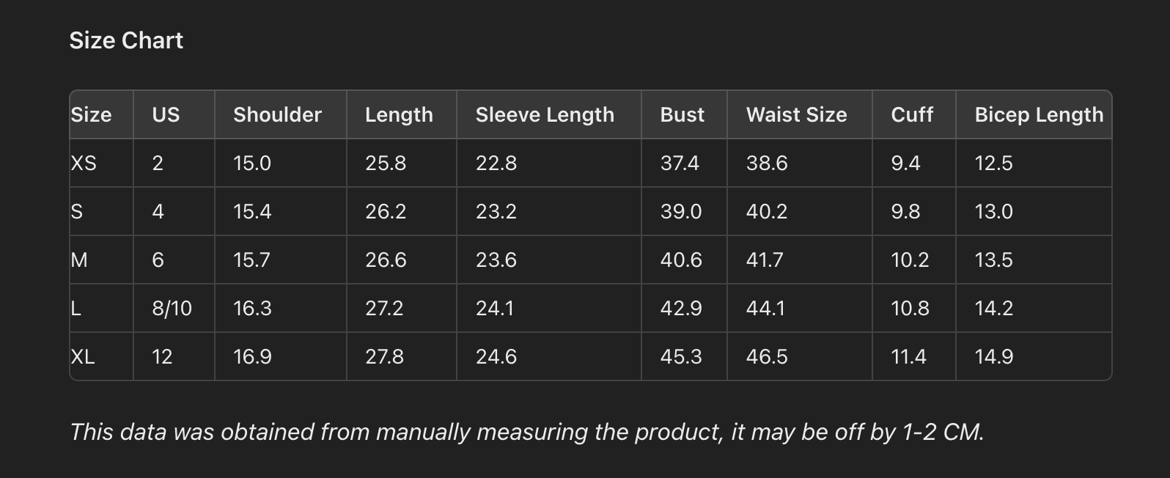1170x478 pixels.
Task: Select the L row sleeve length 24.1
Action: [495, 308]
